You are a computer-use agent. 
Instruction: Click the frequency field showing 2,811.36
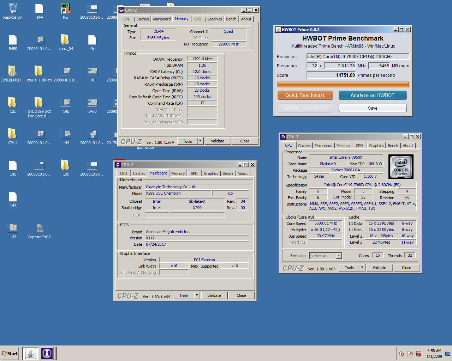pyautogui.click(x=340, y=66)
